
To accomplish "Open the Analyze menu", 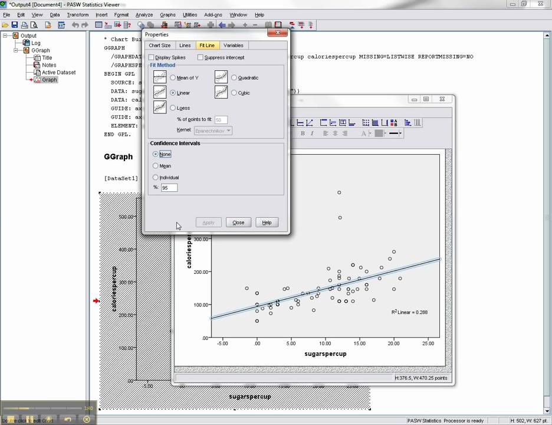I will tap(144, 15).
